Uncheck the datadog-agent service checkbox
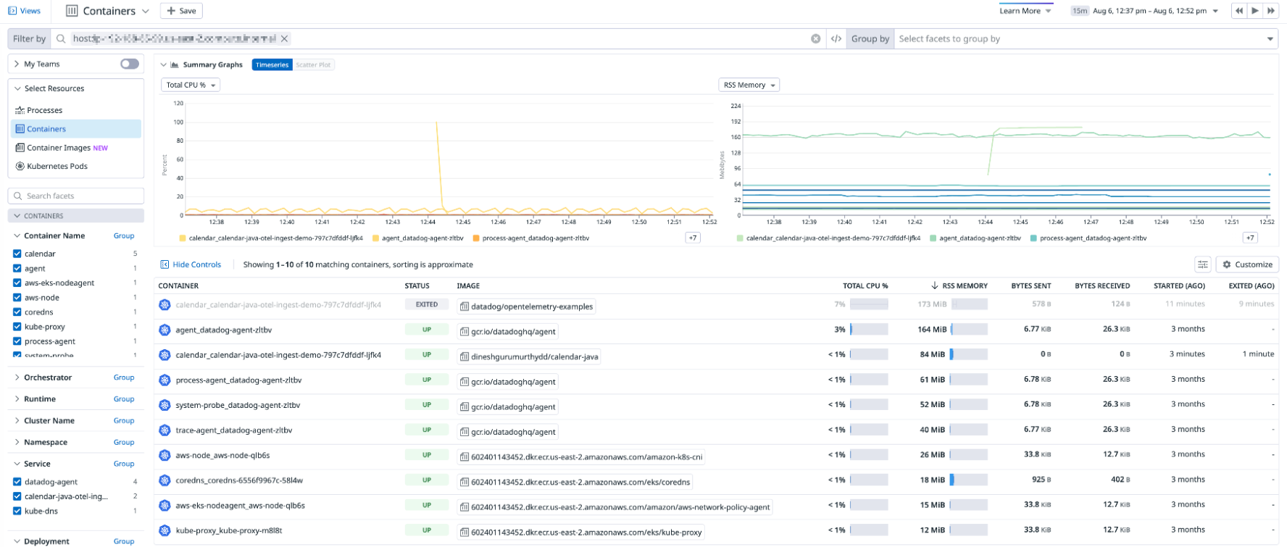This screenshot has width=1287, height=547. click(x=17, y=482)
